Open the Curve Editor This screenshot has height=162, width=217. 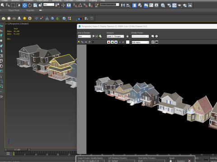click(151, 5)
